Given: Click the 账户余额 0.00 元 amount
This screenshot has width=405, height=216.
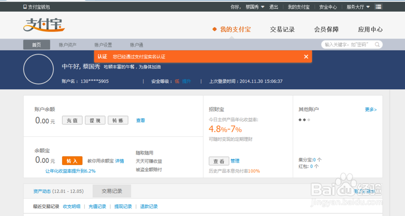Looking at the screenshot, I should [x=45, y=120].
